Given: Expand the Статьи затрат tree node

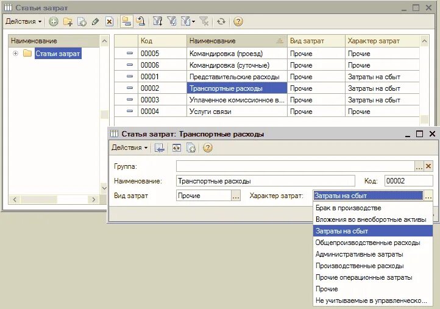Looking at the screenshot, I should [15, 53].
